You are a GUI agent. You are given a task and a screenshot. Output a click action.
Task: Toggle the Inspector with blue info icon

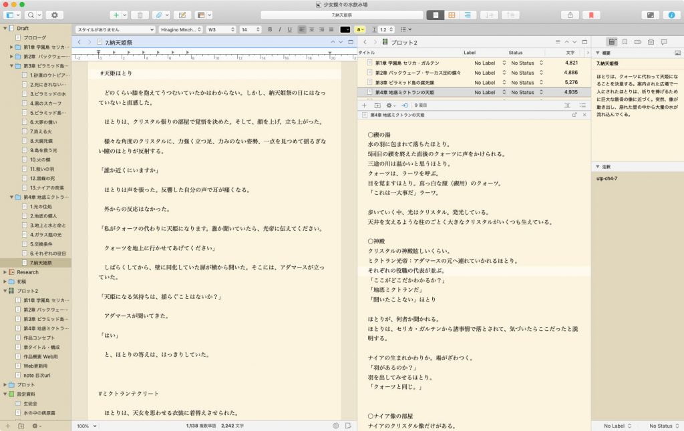(x=672, y=15)
